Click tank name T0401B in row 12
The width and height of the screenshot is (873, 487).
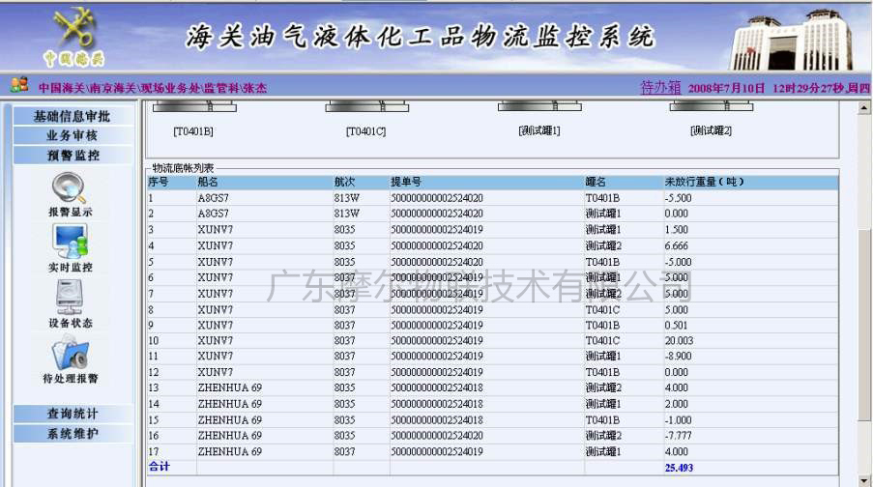(602, 372)
